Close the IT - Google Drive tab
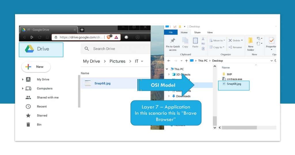295x155 pixels. [x=75, y=30]
